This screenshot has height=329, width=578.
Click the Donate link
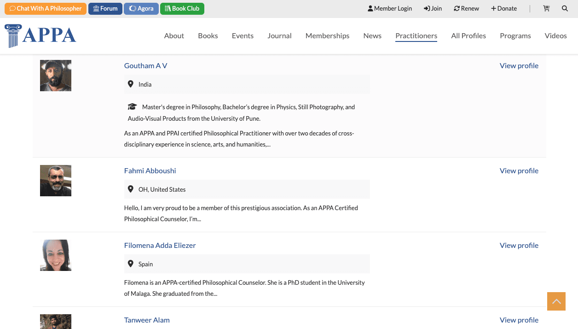[504, 8]
